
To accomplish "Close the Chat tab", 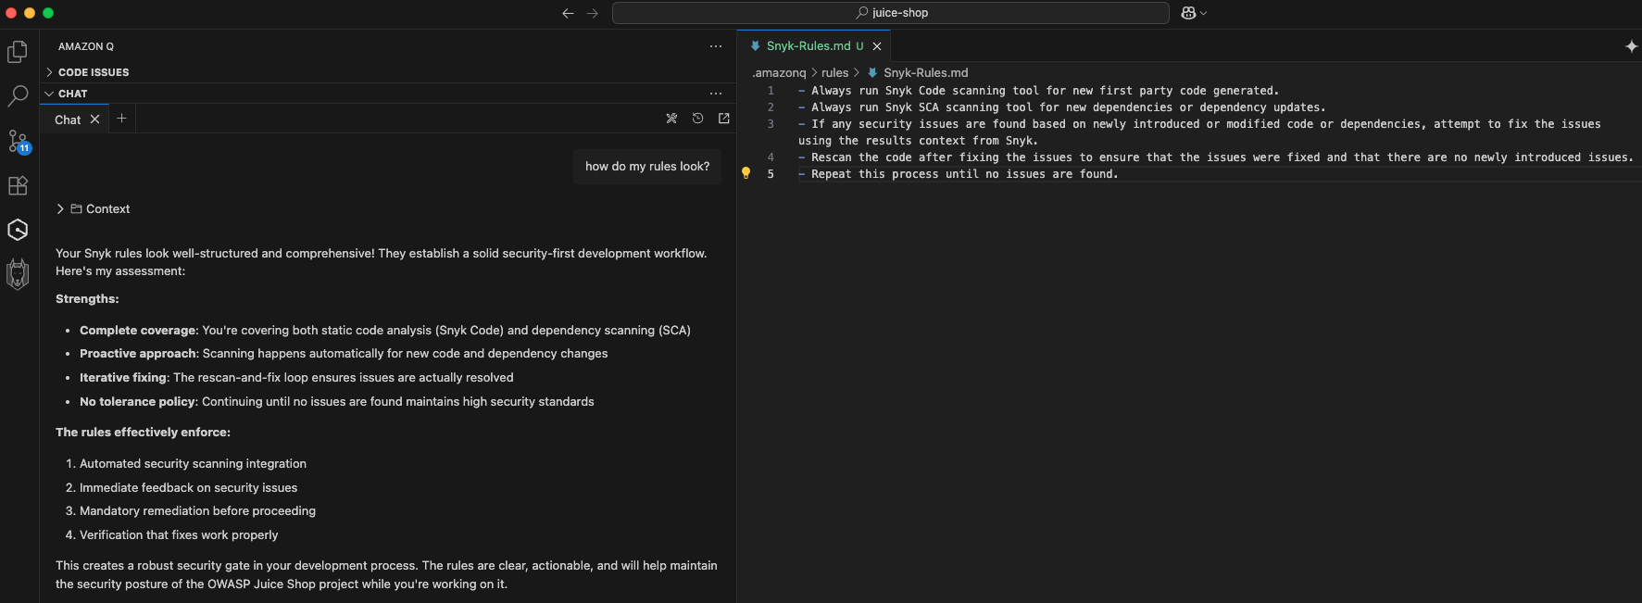I will coord(94,119).
